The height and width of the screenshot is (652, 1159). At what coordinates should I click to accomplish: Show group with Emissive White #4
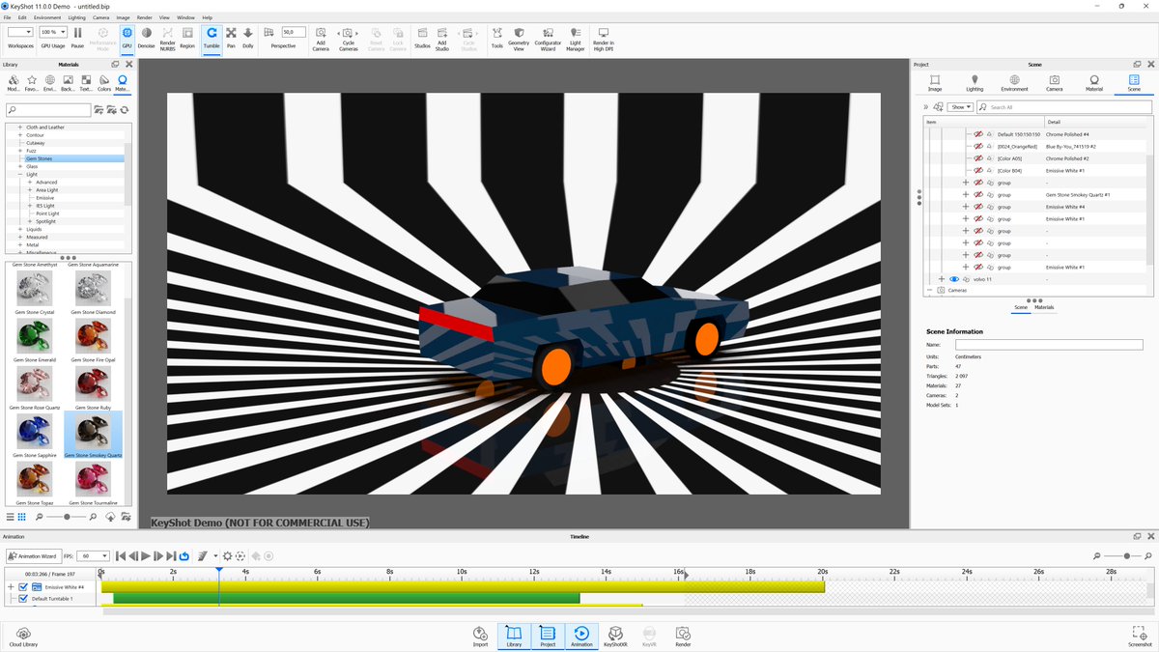[x=977, y=207]
